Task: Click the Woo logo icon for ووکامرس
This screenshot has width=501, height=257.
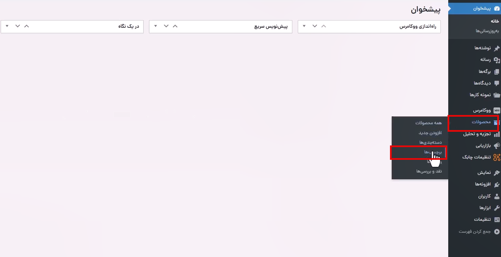Action: point(497,111)
